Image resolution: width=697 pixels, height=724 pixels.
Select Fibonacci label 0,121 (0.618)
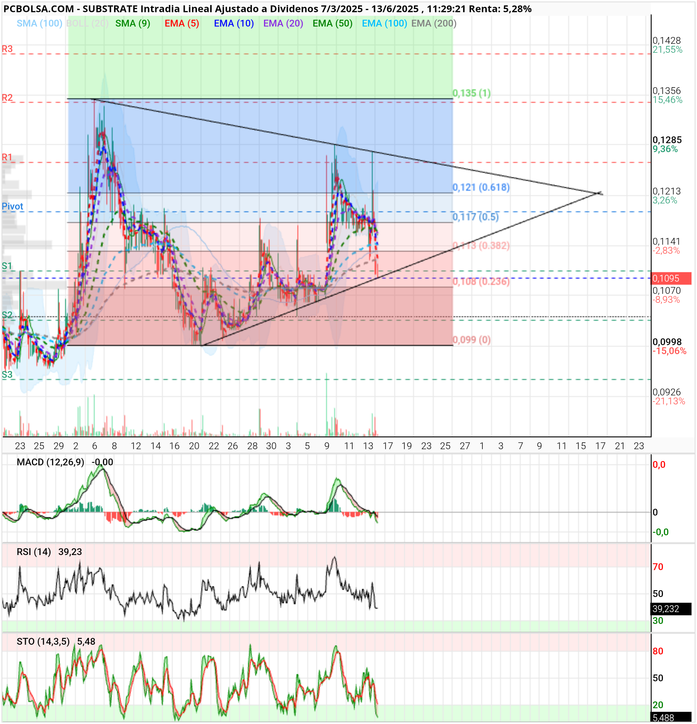[x=481, y=187]
